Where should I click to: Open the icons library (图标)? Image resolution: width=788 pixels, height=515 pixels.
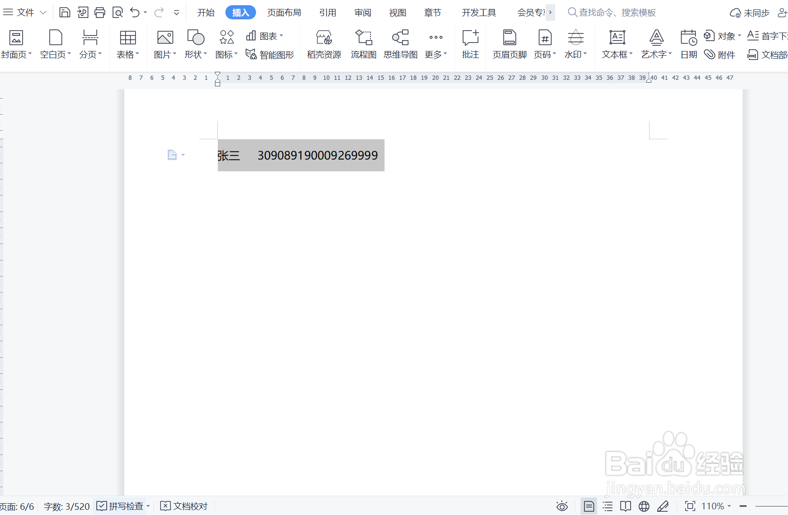[226, 44]
